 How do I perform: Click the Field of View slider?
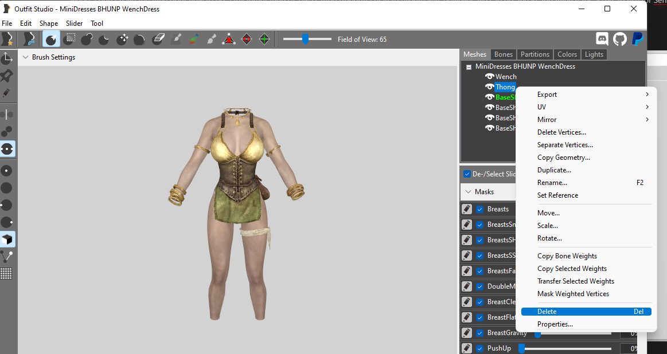tap(307, 39)
